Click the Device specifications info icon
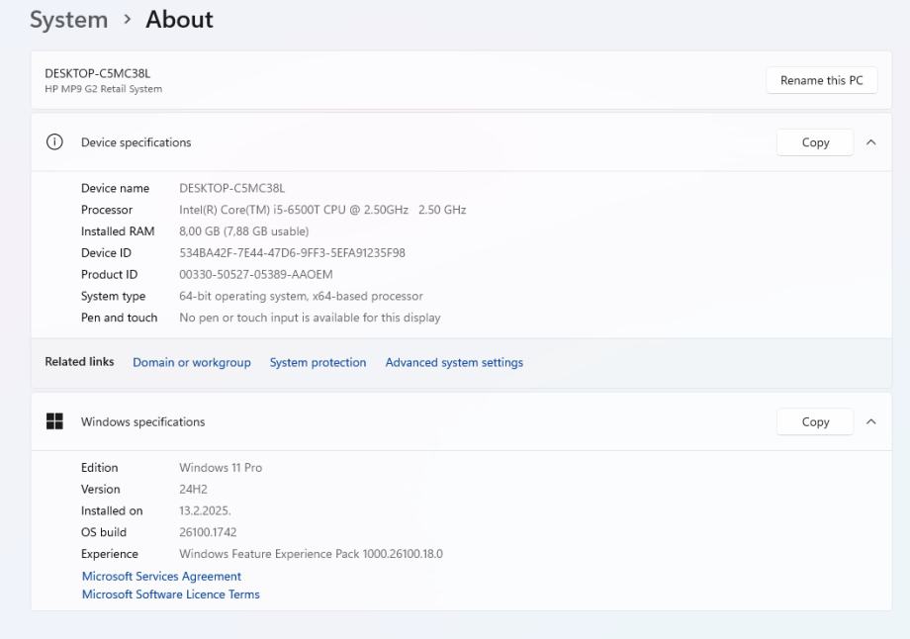 coord(53,142)
